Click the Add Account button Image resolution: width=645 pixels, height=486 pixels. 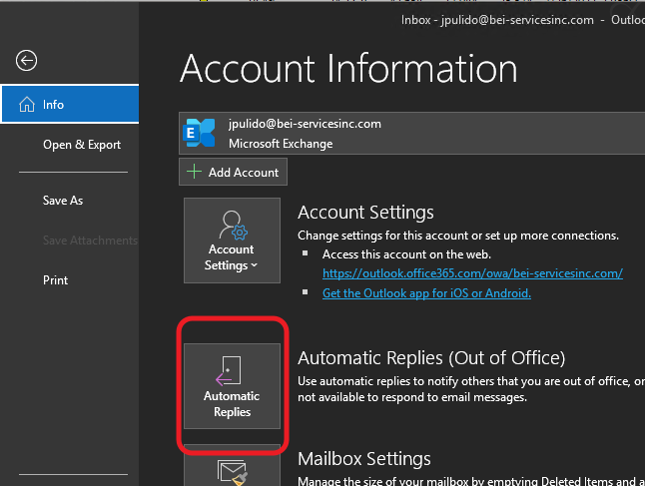(x=233, y=172)
